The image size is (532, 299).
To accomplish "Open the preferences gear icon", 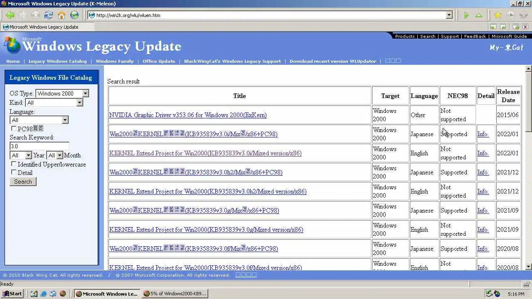I will pyautogui.click(x=523, y=15).
